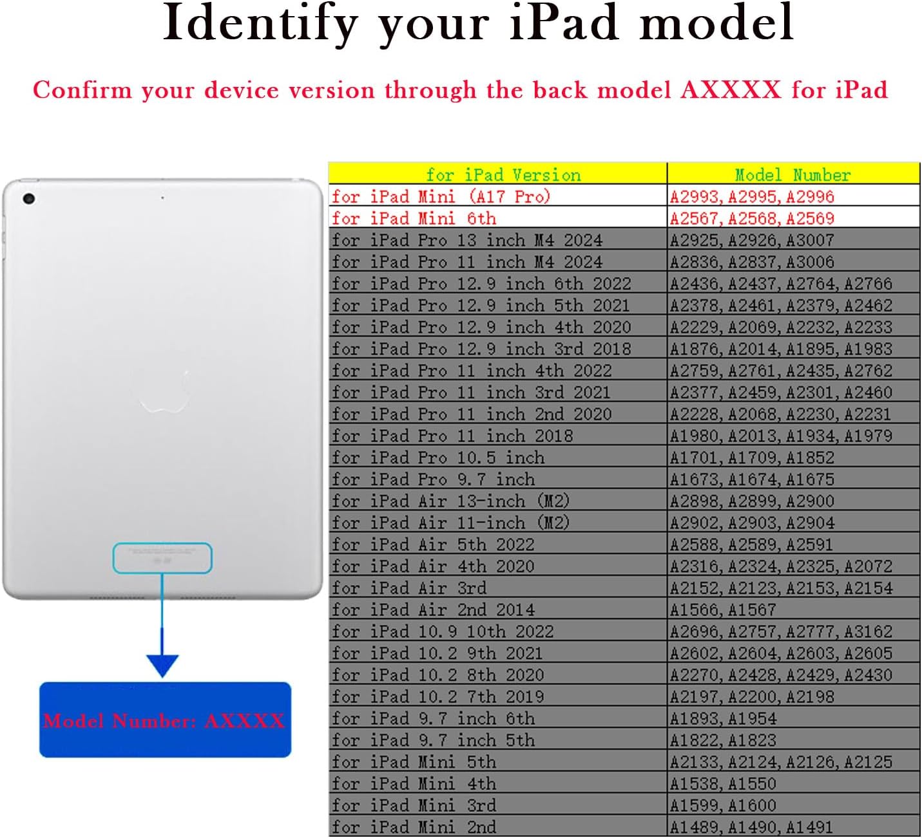Viewport: 922px width, 838px height.
Task: Select model numbers "A1876,A2014,A1895,A1983"
Action: click(x=781, y=349)
